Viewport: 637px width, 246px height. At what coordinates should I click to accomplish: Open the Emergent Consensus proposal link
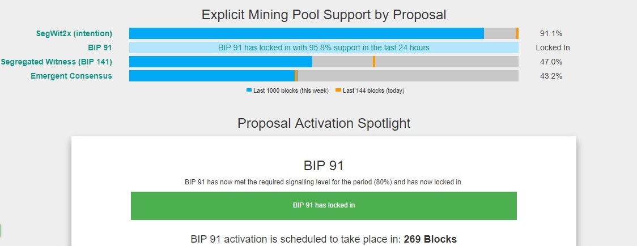click(71, 76)
